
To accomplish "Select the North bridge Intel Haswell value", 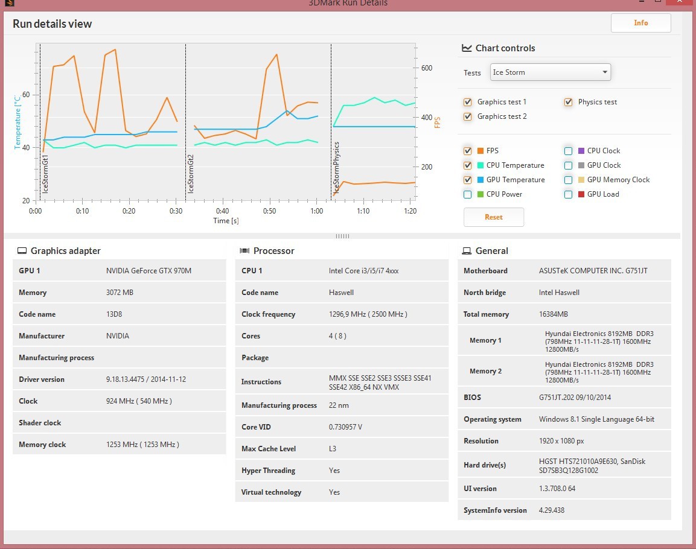I will [560, 293].
